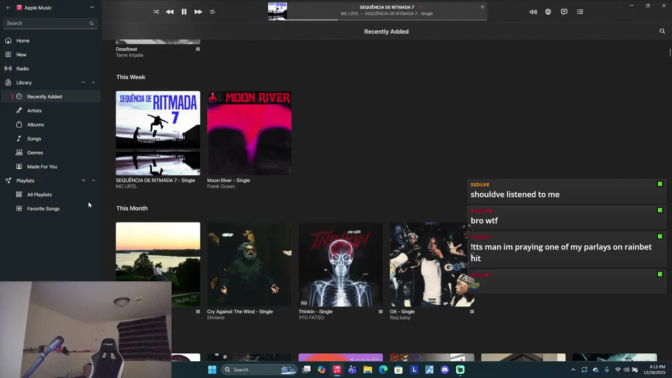The image size is (672, 378).
Task: Open the Cry Against The Wind cover art
Action: 249,264
